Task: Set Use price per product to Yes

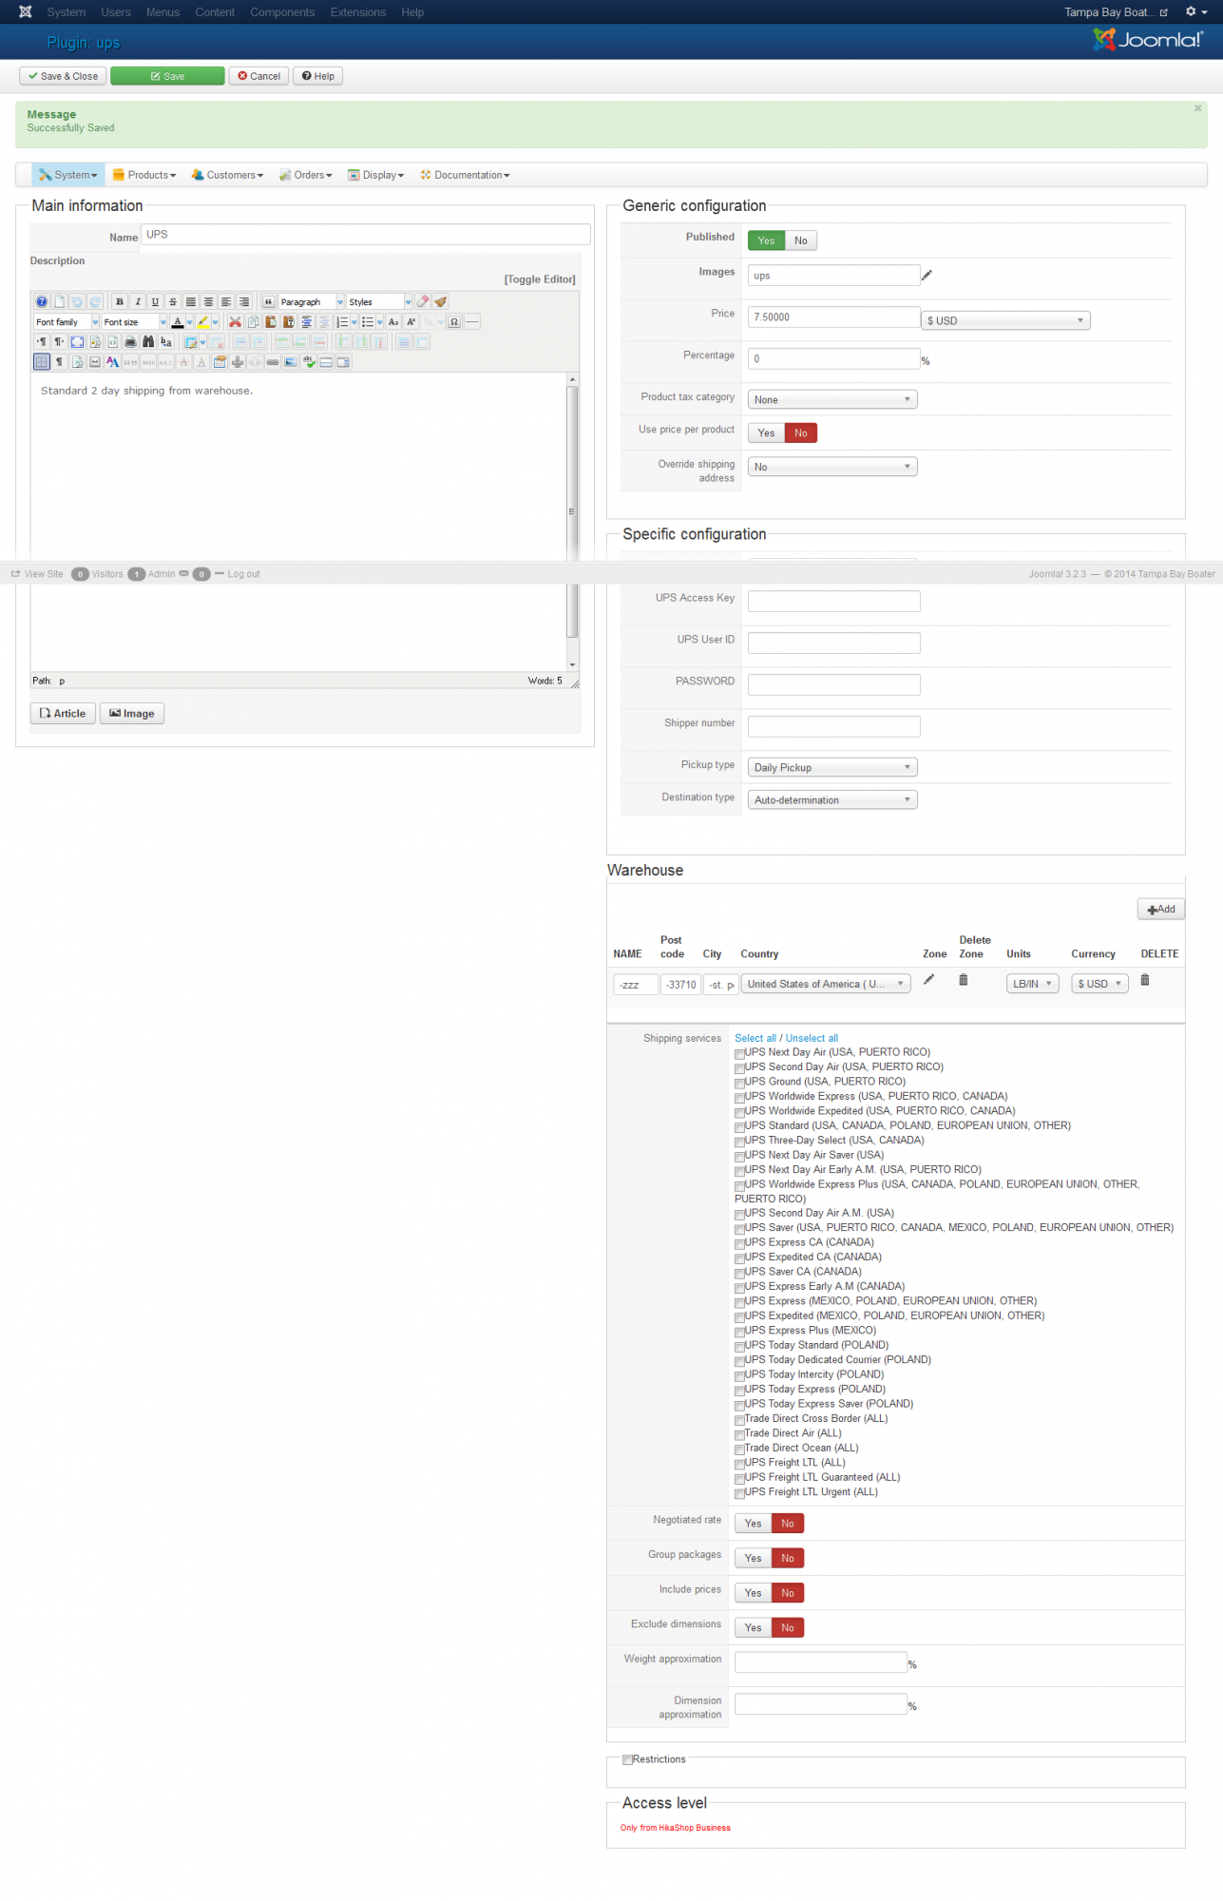Action: tap(766, 433)
